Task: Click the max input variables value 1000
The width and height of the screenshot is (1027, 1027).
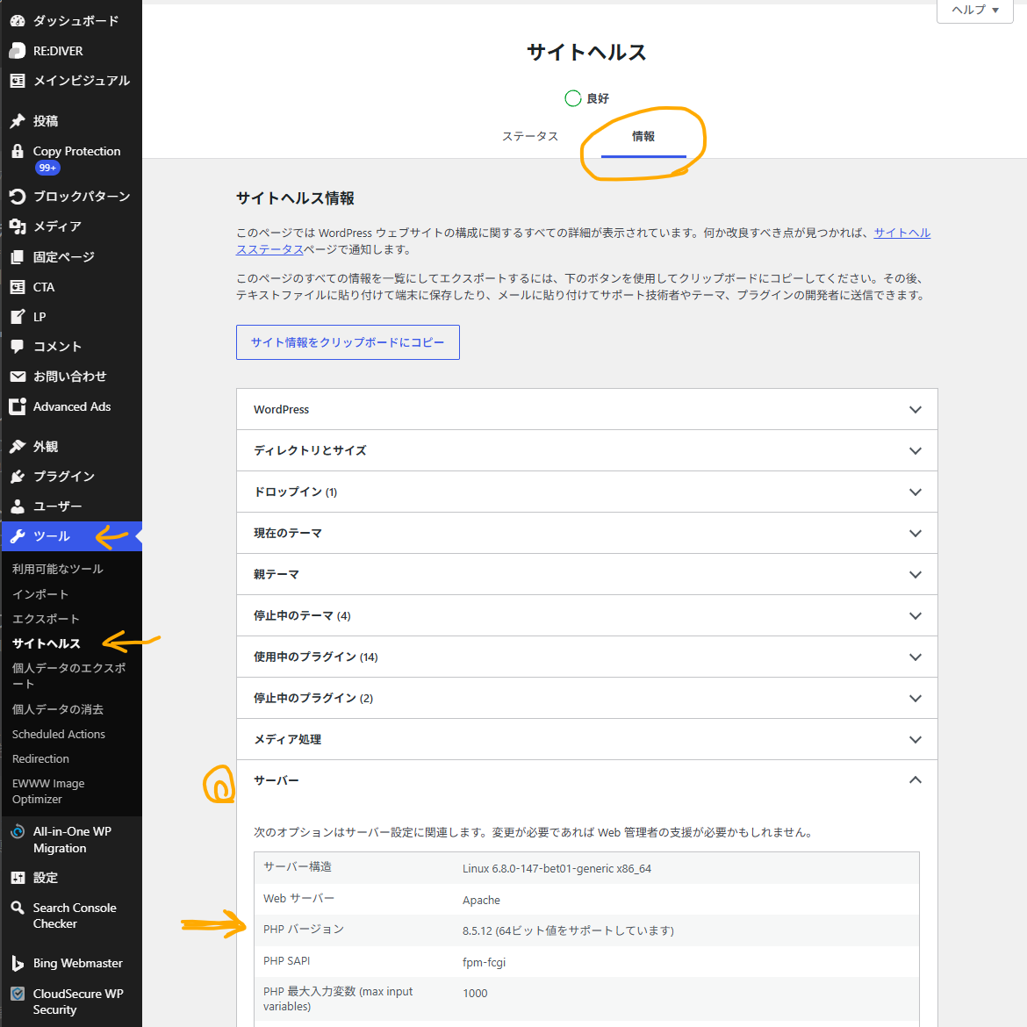Action: 475,994
